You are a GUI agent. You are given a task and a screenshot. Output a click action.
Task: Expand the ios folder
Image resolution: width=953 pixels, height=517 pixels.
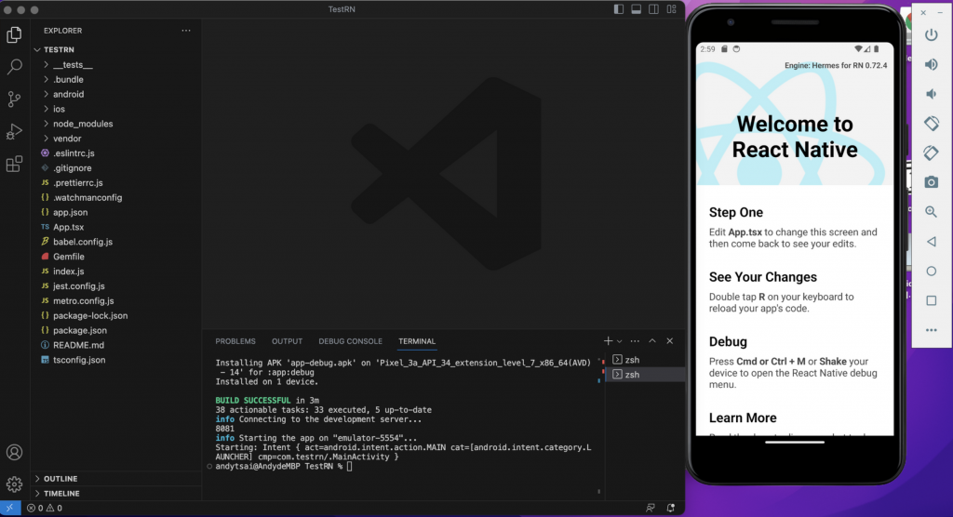[116, 109]
